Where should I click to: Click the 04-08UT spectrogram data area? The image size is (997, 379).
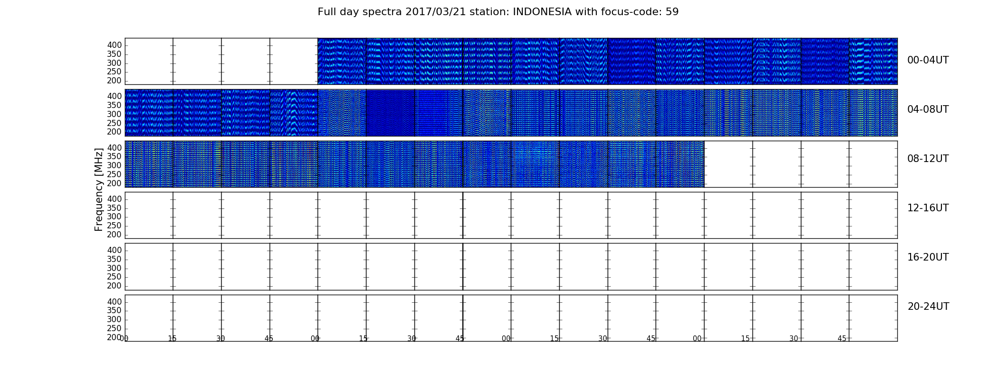click(x=511, y=113)
